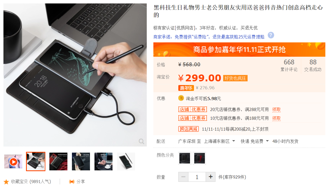Expand the 上海浦东新区 destination dropdown

pos(219,141)
